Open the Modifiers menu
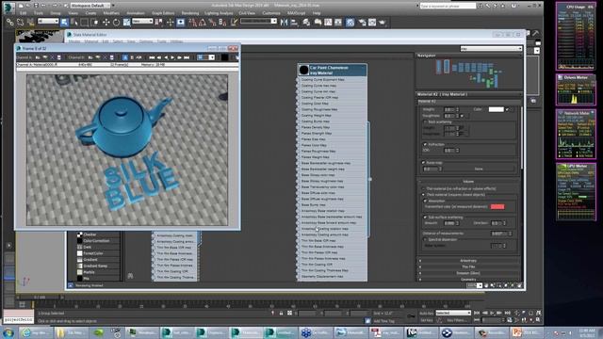This screenshot has height=339, width=603. coord(111,13)
